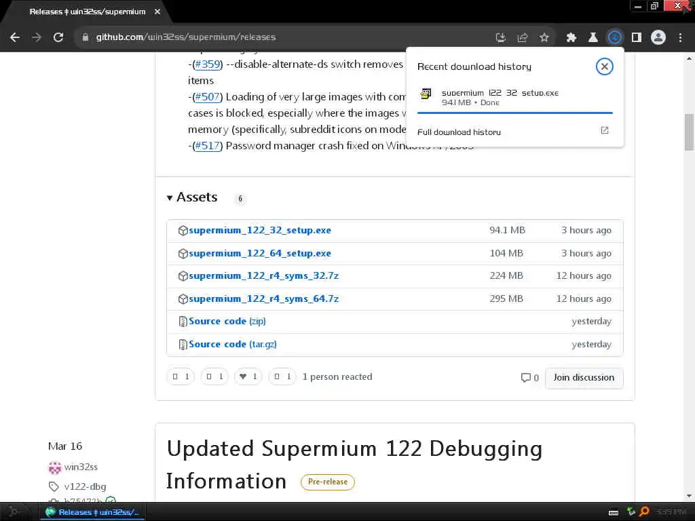The image size is (695, 521).
Task: Toggle the Downloads toolbar button
Action: click(615, 38)
